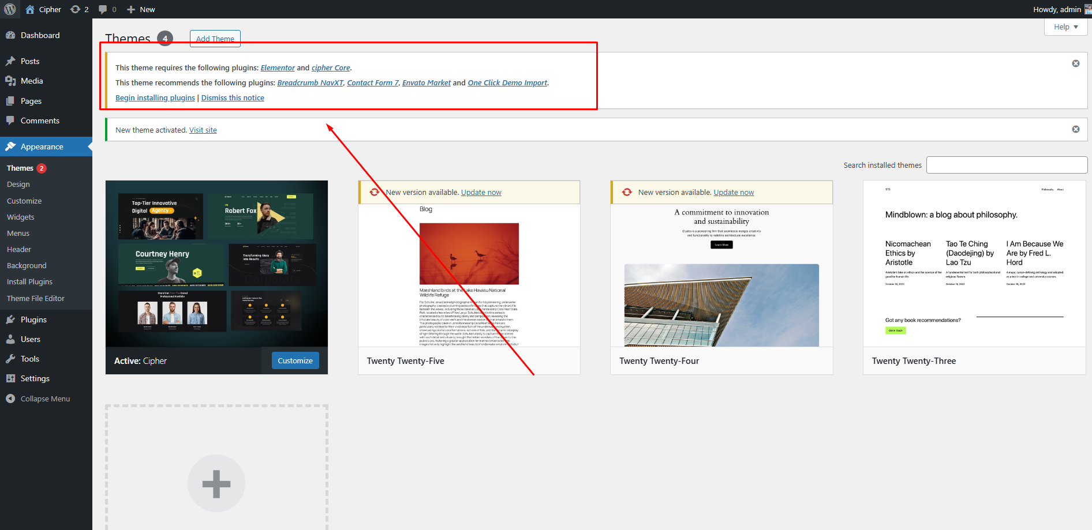1092x530 pixels.
Task: Click 'Update now' for Twenty Twenty-Five
Action: tap(481, 193)
